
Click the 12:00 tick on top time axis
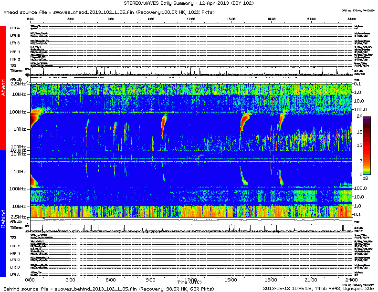[x=191, y=20]
